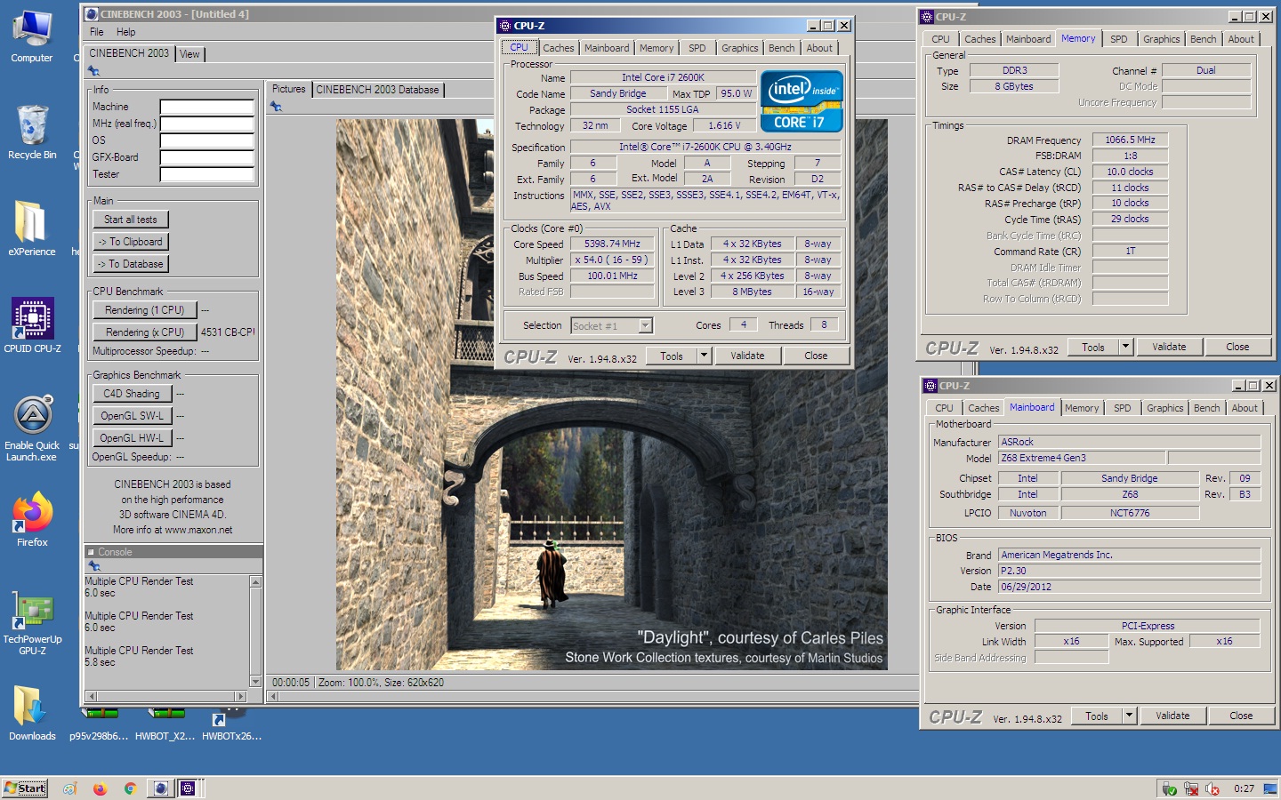Open the HWBOTx26 desktop shortcut
Screen dimensions: 1281x800
pyautogui.click(x=231, y=724)
